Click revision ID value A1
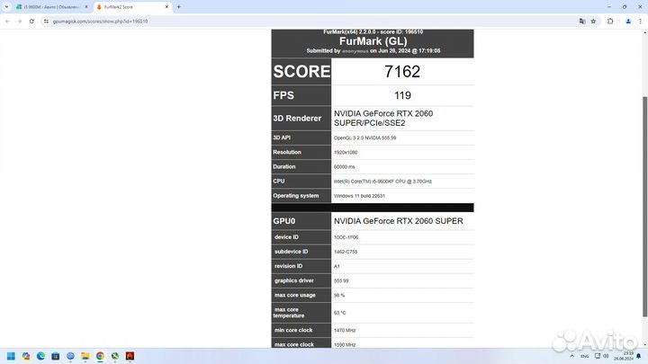Image resolution: width=648 pixels, height=364 pixels. (x=337, y=266)
